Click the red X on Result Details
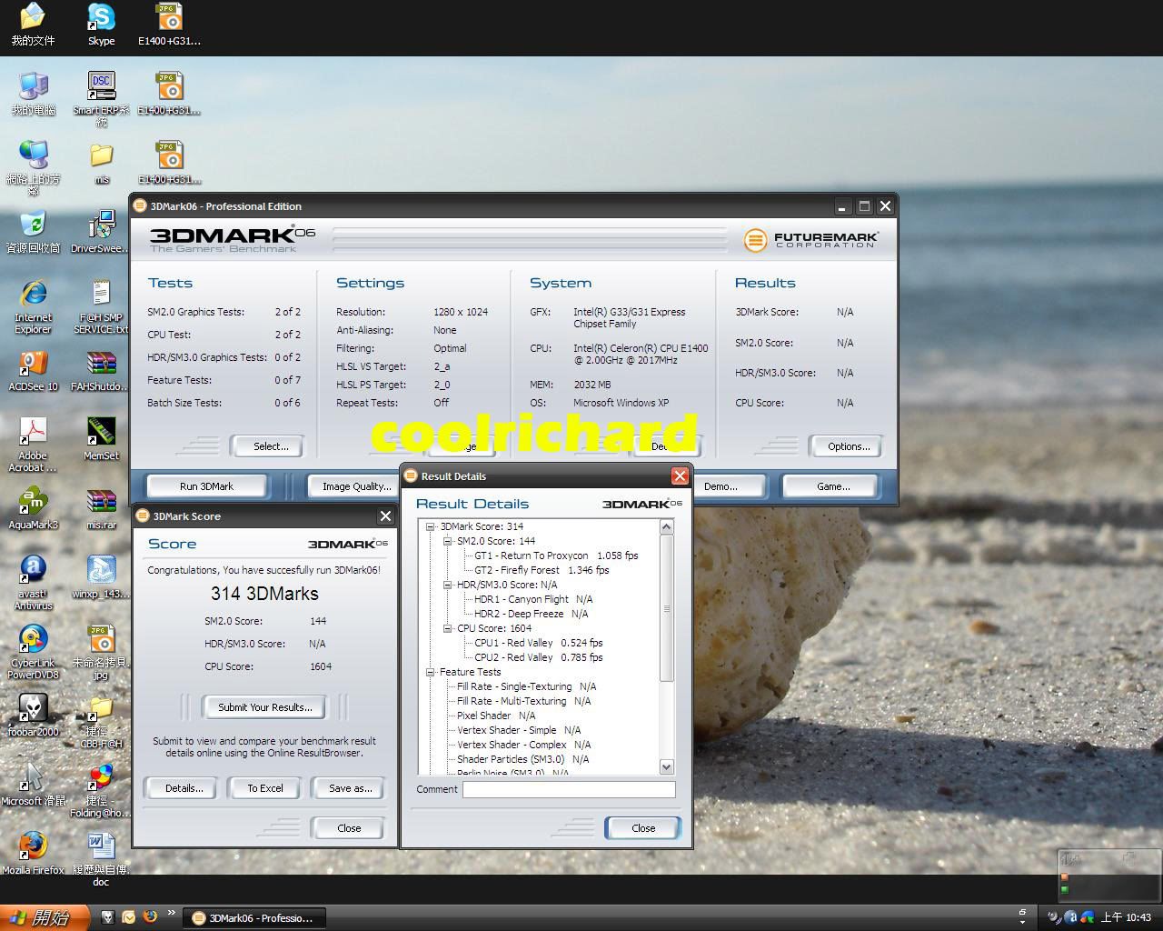 click(x=680, y=476)
